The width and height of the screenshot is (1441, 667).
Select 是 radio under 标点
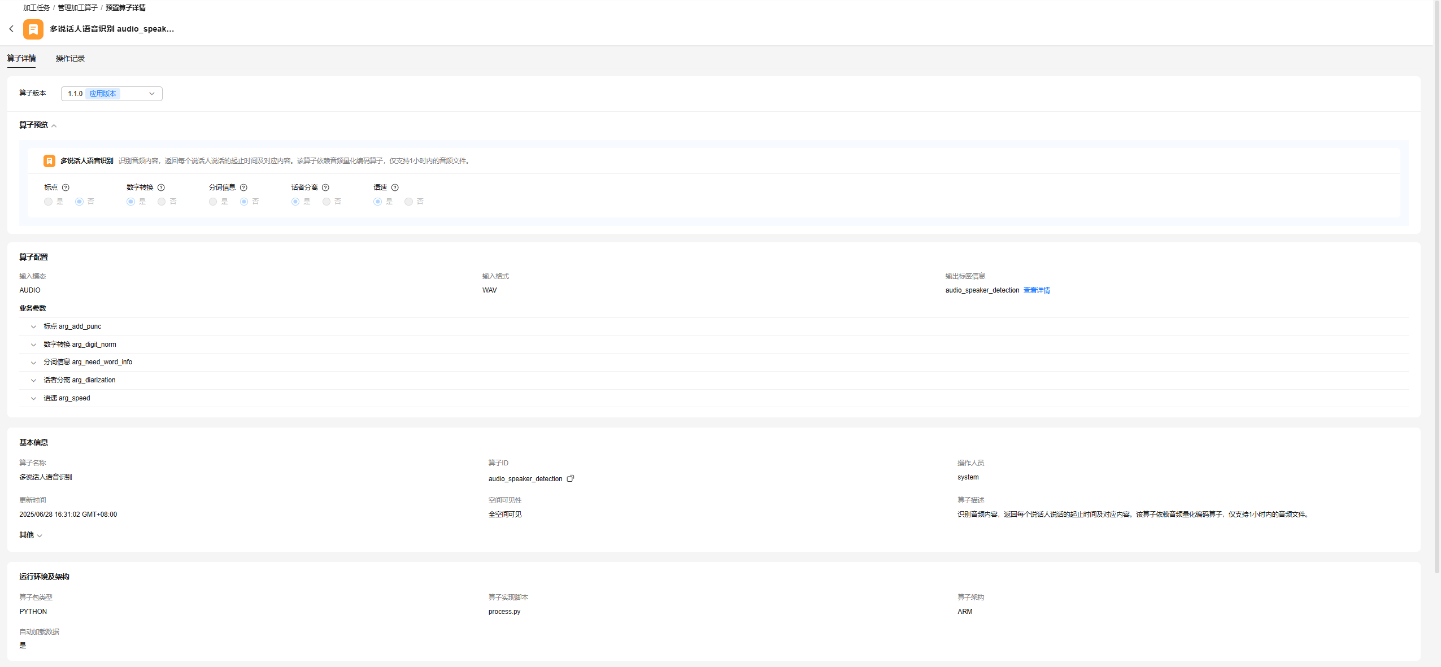(48, 202)
